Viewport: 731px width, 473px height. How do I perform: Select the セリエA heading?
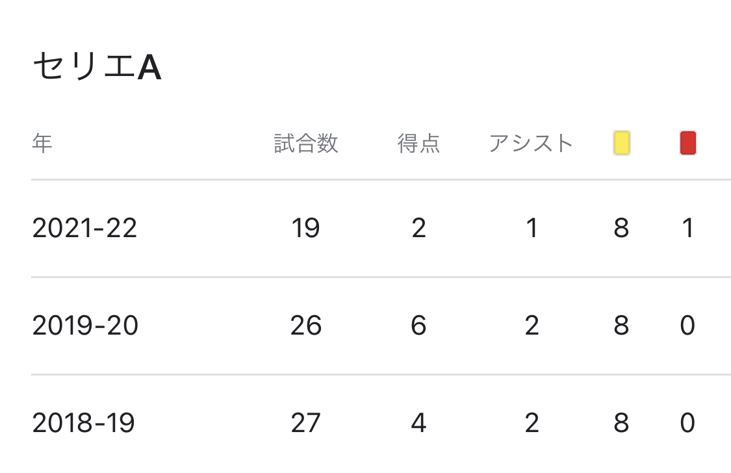(97, 66)
